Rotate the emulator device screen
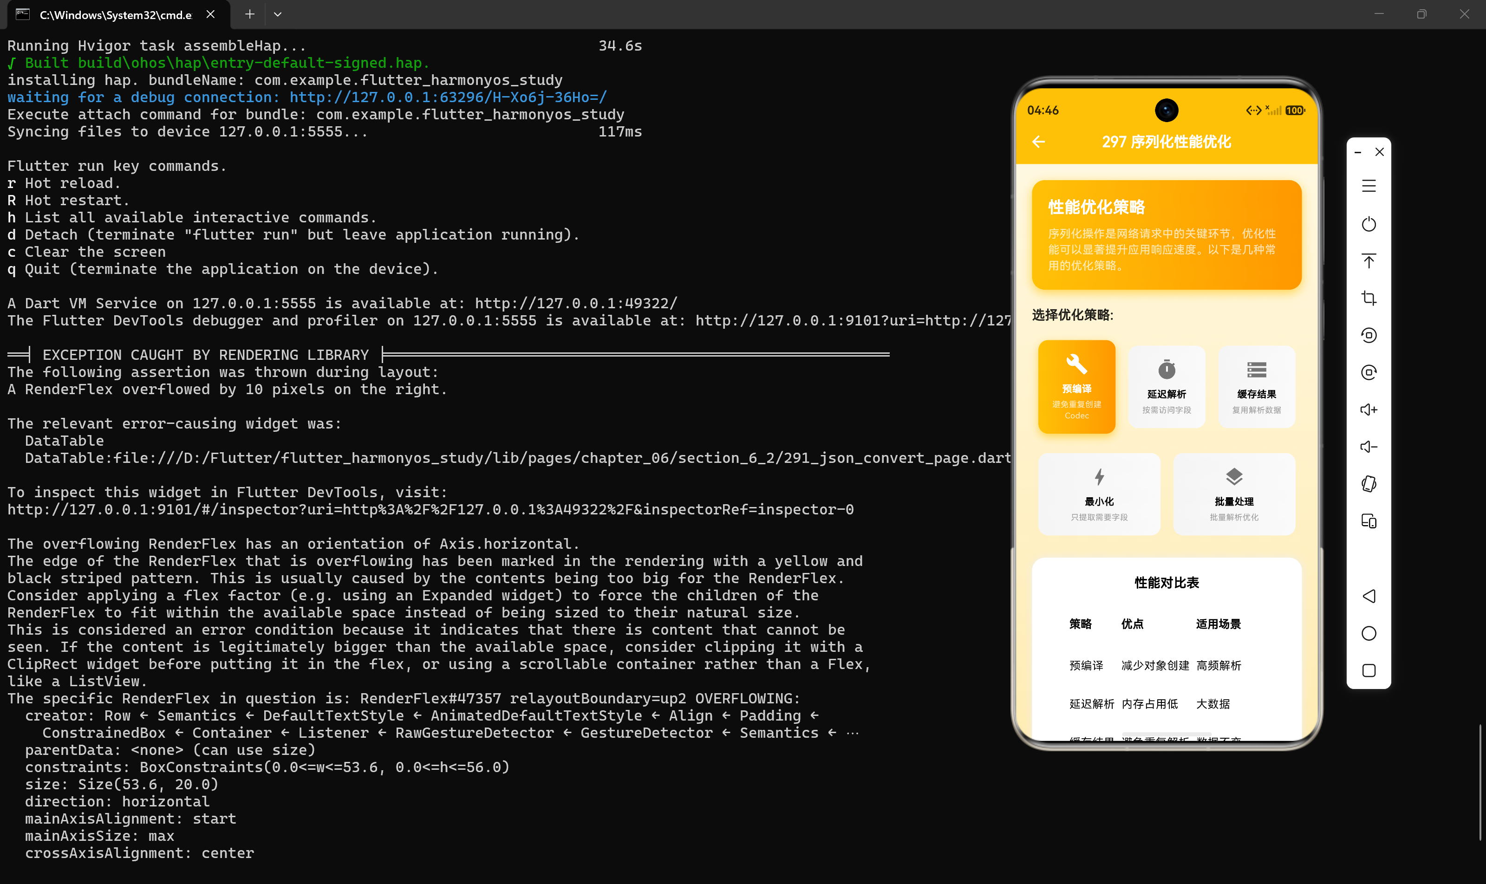This screenshot has width=1486, height=884. (1369, 484)
